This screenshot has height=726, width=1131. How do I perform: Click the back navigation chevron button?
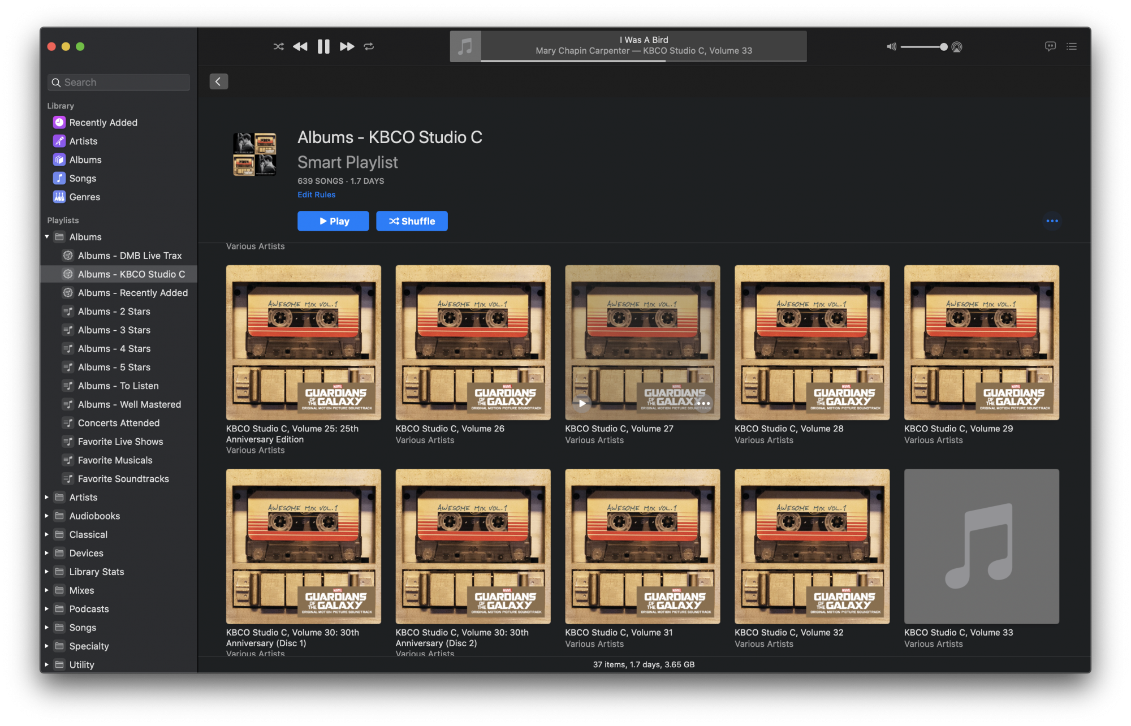pyautogui.click(x=219, y=81)
